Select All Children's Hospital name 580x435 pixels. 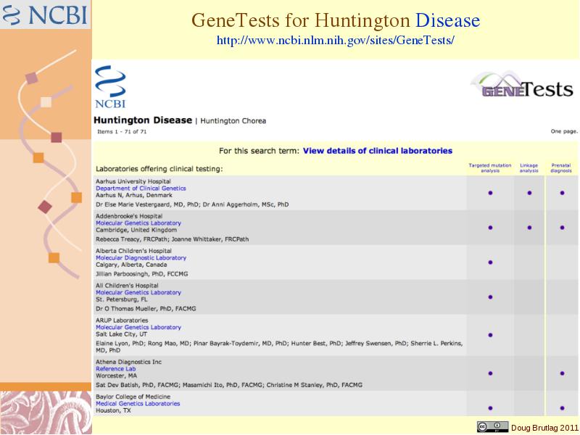tap(127, 286)
